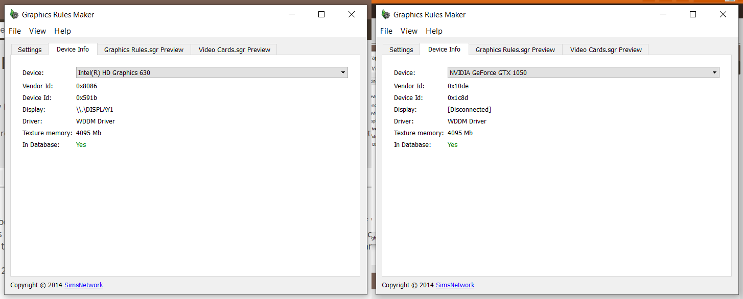This screenshot has height=299, width=743.
Task: Close the right Graphics Rules Maker window
Action: [723, 14]
